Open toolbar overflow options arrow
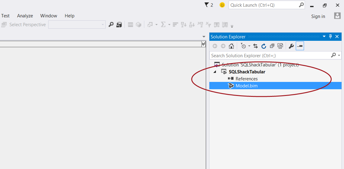 click(x=232, y=26)
